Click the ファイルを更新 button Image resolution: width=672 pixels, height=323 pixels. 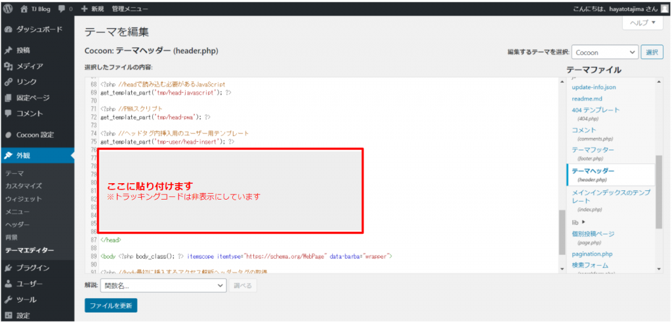pos(111,305)
